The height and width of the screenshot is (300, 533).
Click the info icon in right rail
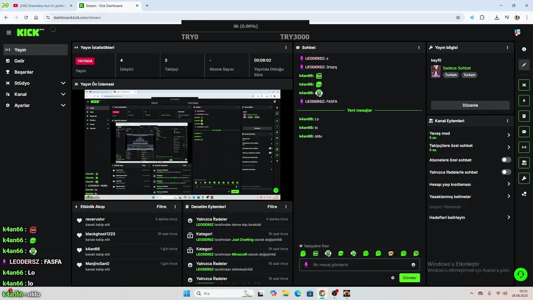pos(524,49)
